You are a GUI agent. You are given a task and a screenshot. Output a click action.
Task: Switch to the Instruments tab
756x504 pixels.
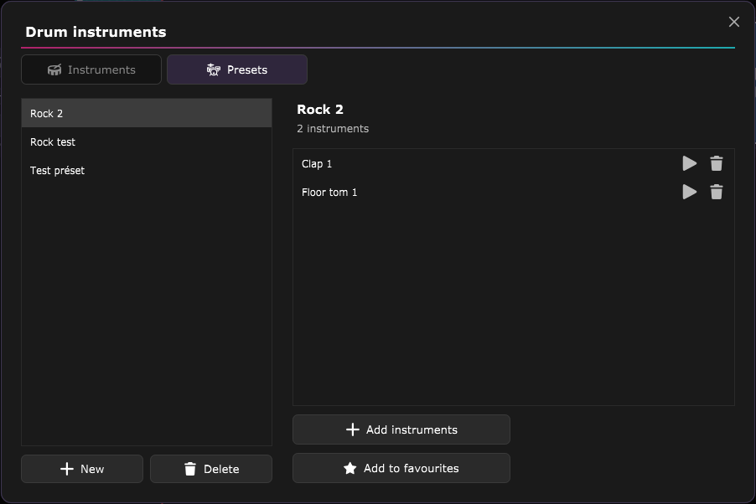[91, 69]
